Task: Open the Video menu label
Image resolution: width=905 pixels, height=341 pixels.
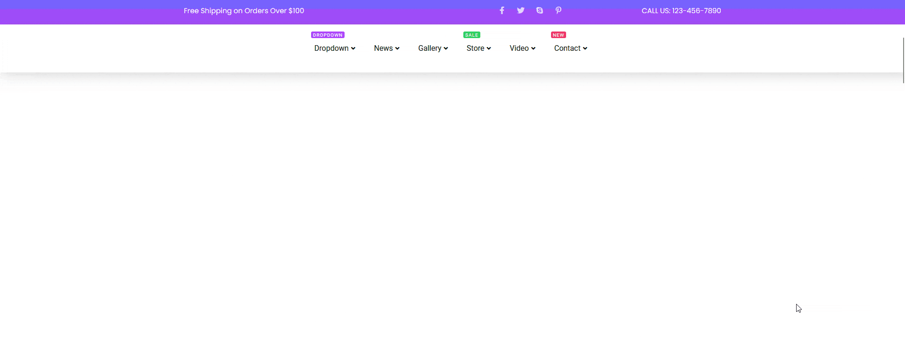Action: click(519, 48)
